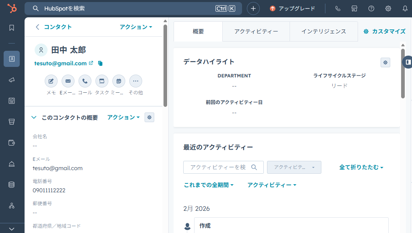Screen dimensions: 412x233
Task: Click カスタマイズ customize link
Action: pyautogui.click(x=384, y=31)
